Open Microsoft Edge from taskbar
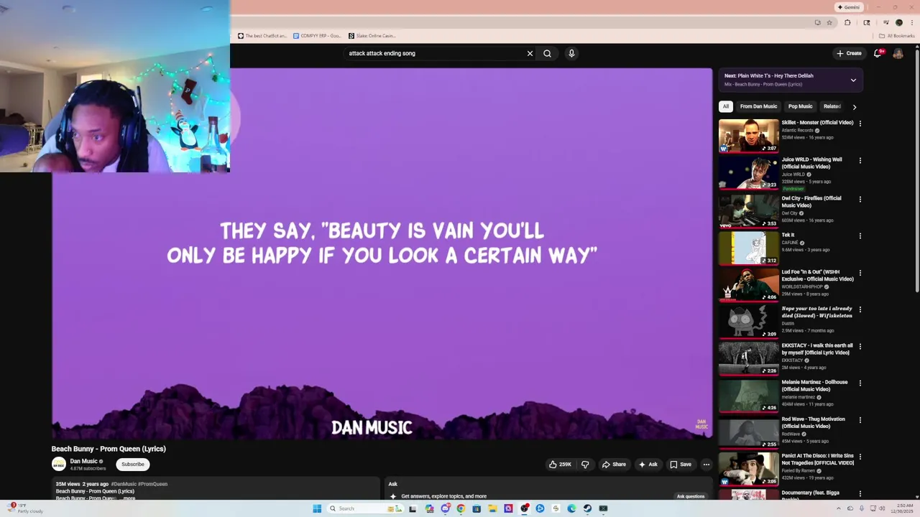The image size is (920, 517). [571, 508]
